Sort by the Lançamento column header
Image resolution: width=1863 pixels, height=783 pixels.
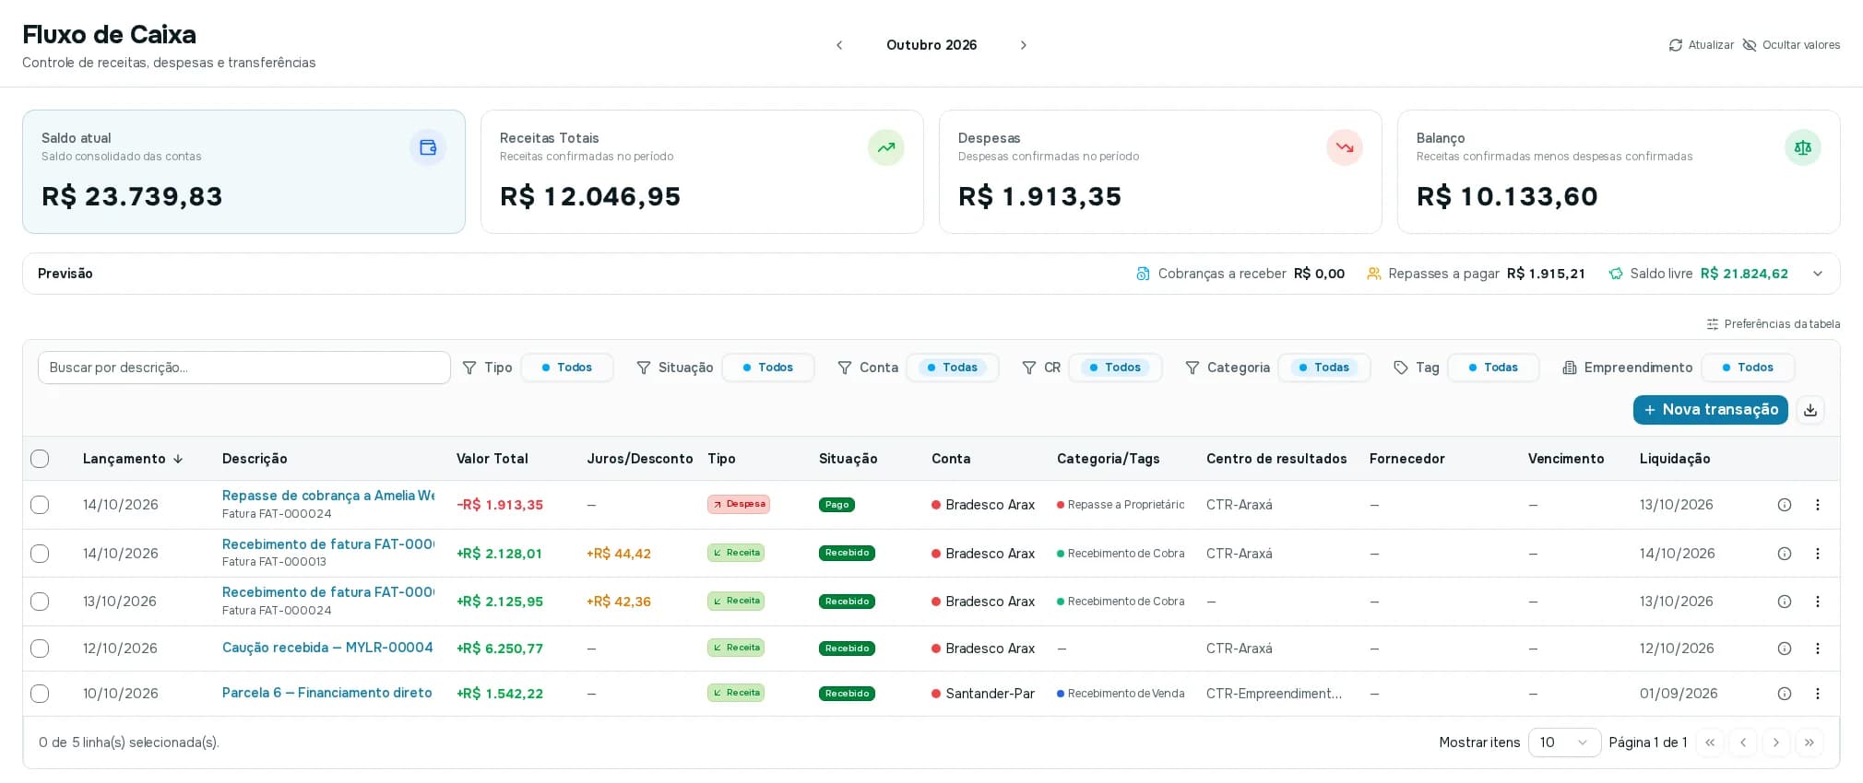(x=133, y=459)
